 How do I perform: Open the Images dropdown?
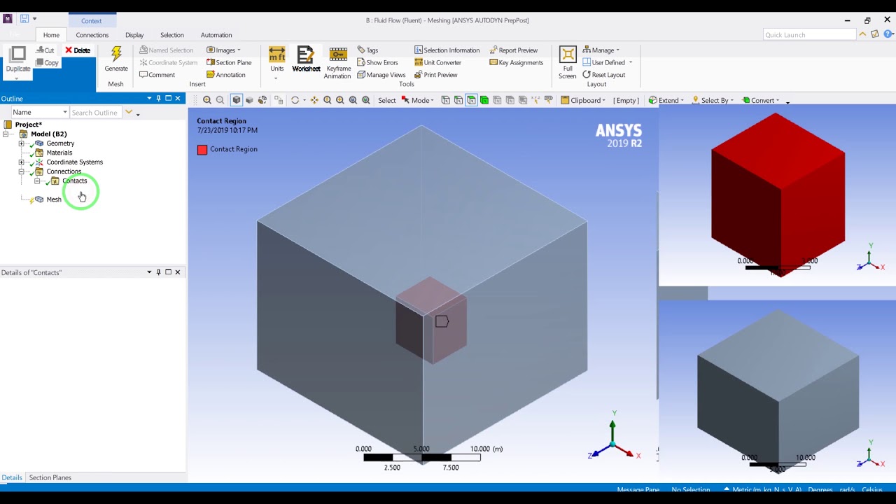point(223,50)
